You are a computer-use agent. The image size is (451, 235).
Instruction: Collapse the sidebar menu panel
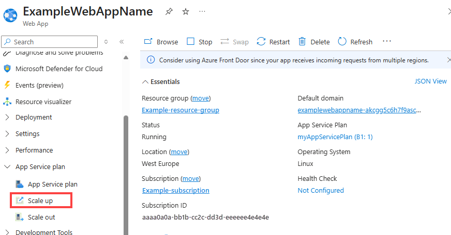[x=122, y=42]
